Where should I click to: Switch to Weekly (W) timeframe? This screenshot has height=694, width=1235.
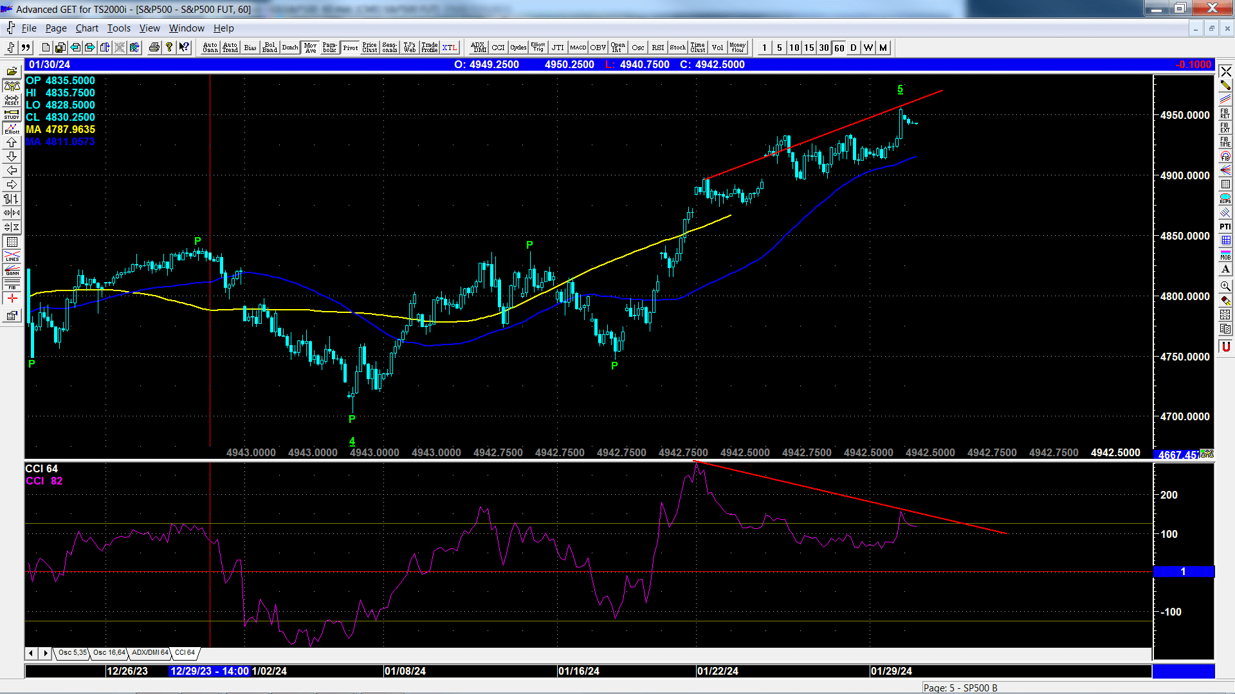coord(868,48)
